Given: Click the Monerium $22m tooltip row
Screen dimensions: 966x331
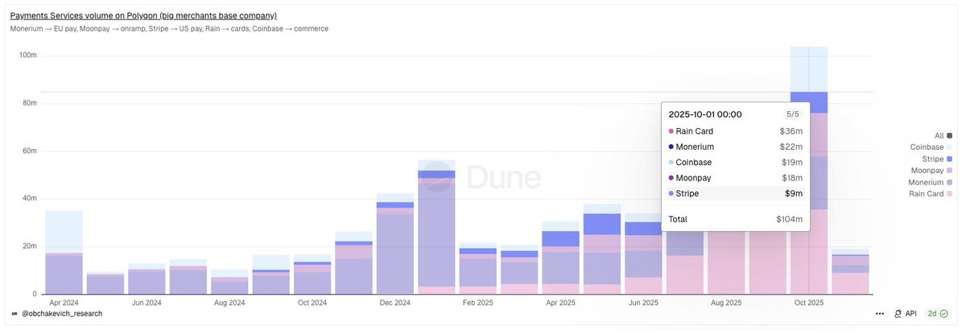Looking at the screenshot, I should click(x=735, y=147).
